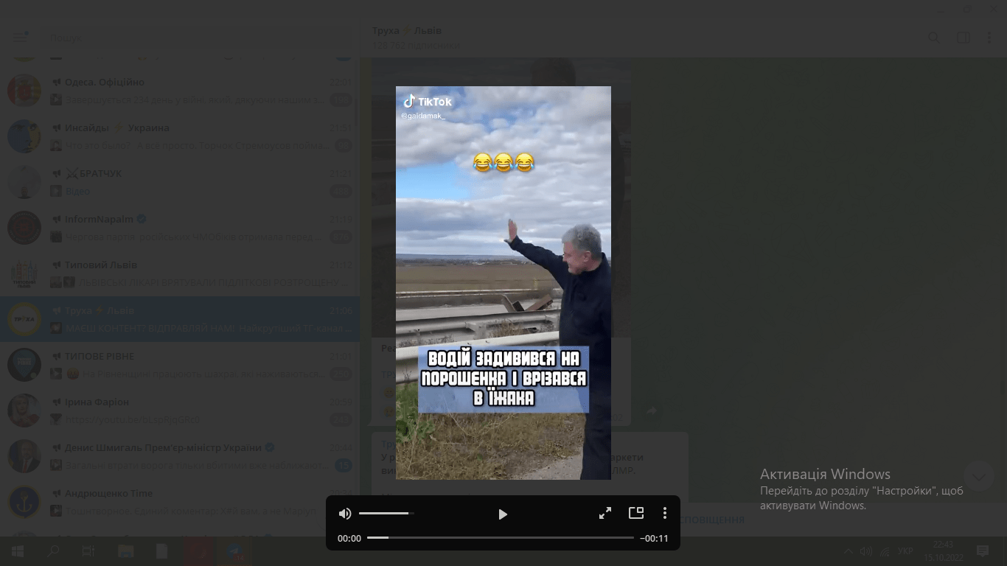Open Task View on the taskbar
Image resolution: width=1007 pixels, height=566 pixels.
point(88,551)
